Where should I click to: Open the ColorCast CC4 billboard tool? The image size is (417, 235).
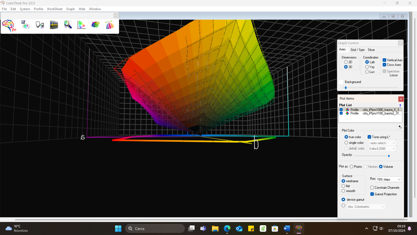pyautogui.click(x=54, y=25)
